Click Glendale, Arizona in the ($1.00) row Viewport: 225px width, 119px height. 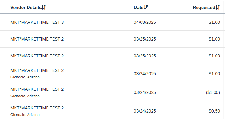pos(25,96)
